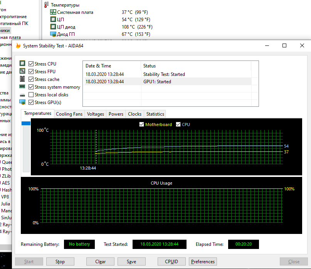This screenshot has height=269, width=311.
Task: Enable the Stress local disks checkbox
Action: 31,95
